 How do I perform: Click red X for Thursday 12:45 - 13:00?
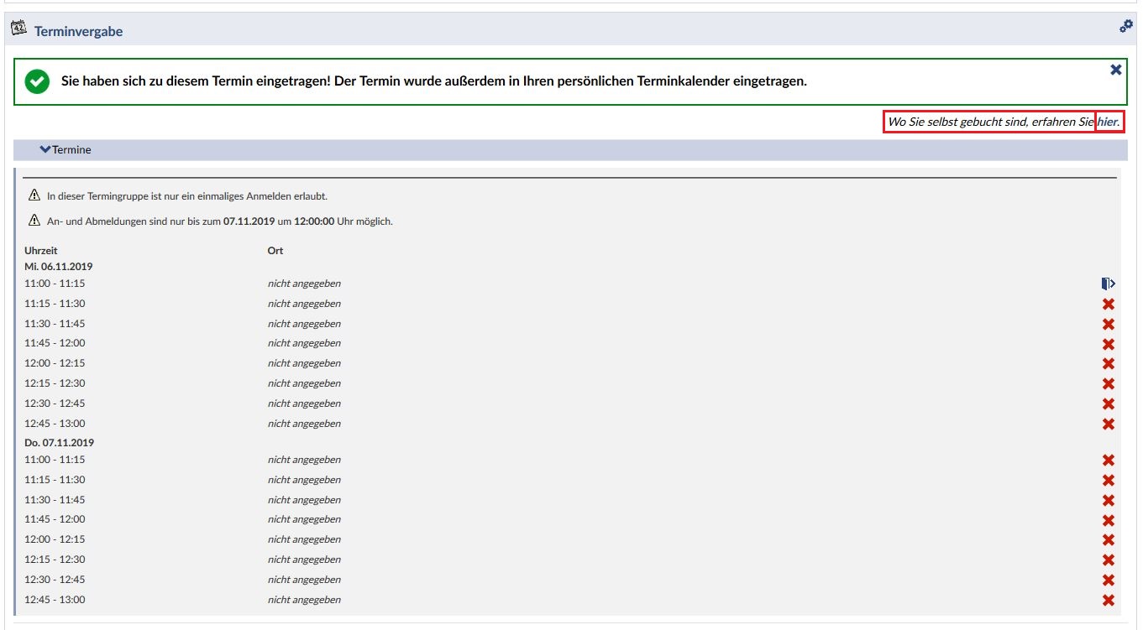1108,601
